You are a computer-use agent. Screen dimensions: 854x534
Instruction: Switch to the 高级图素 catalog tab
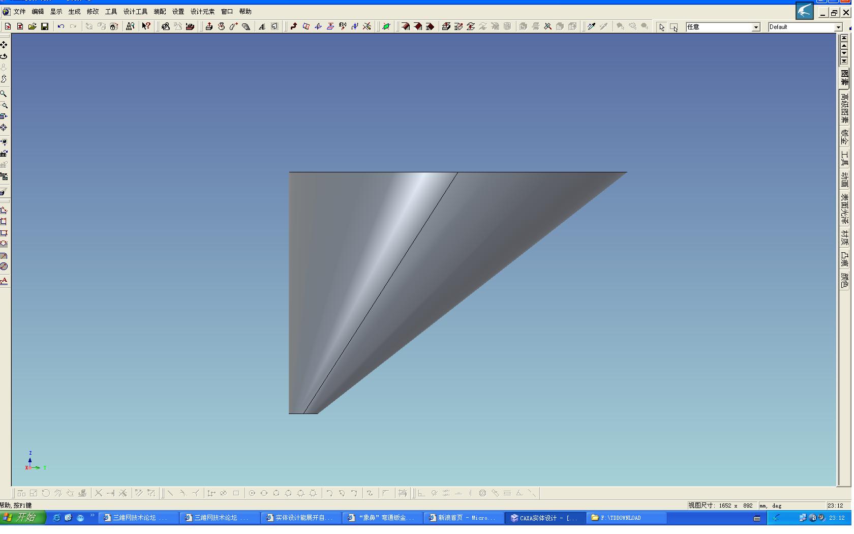click(x=844, y=108)
